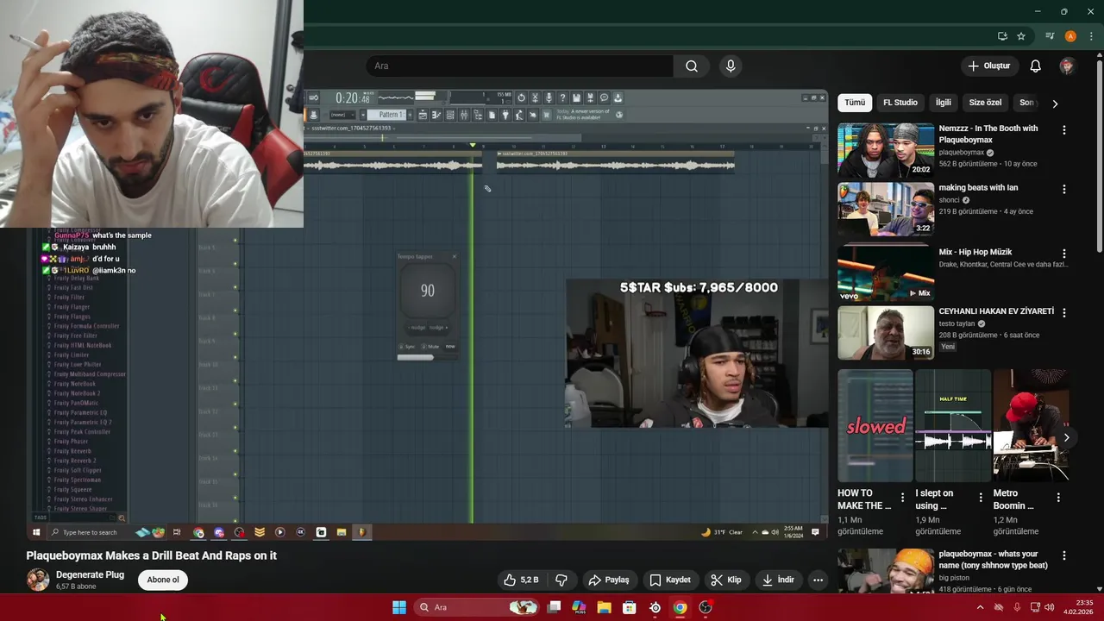Open more options for making beats video
The image size is (1104, 621).
coord(1063,189)
